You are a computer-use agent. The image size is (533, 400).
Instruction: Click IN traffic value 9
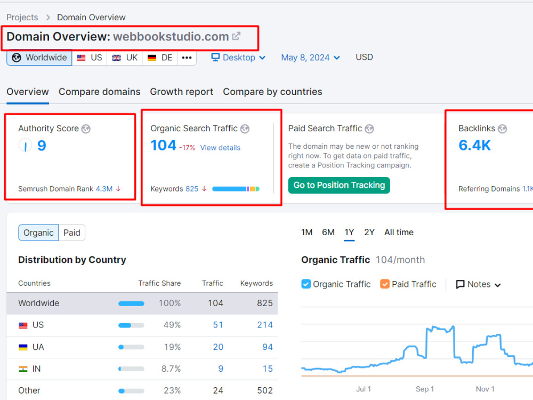221,369
